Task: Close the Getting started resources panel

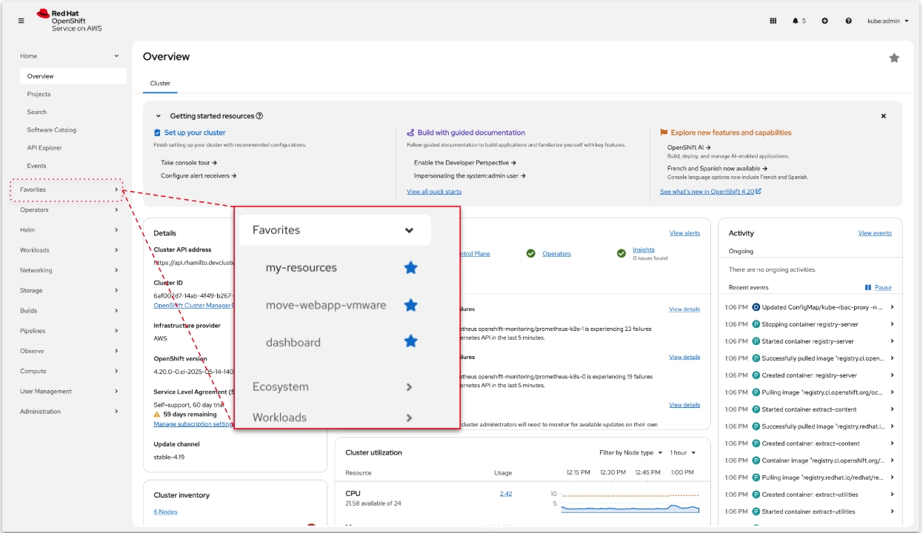Action: 883,116
